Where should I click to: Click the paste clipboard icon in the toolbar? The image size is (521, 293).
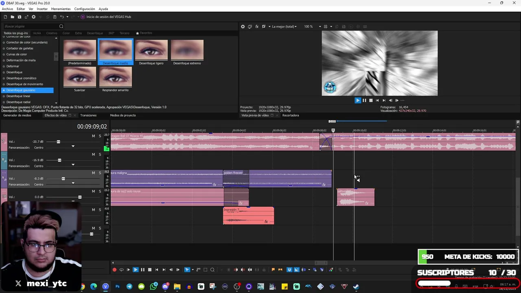(x=55, y=17)
